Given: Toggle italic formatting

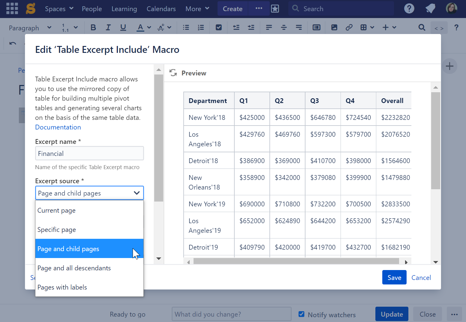Looking at the screenshot, I should point(108,27).
